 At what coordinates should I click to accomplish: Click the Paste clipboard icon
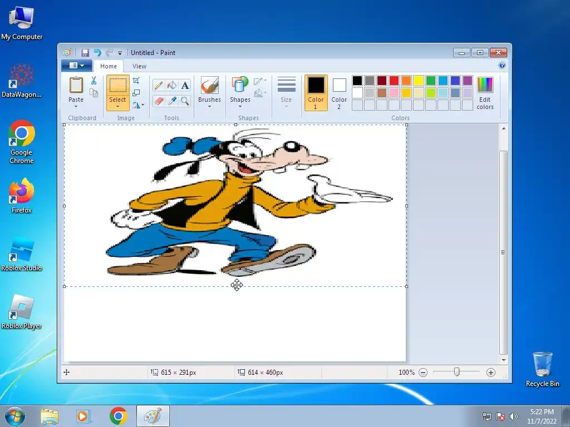click(76, 85)
